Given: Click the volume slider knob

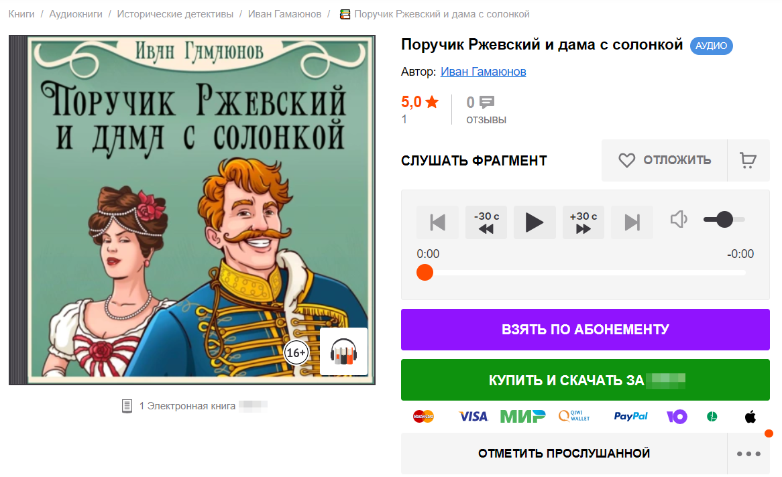Looking at the screenshot, I should pyautogui.click(x=724, y=219).
